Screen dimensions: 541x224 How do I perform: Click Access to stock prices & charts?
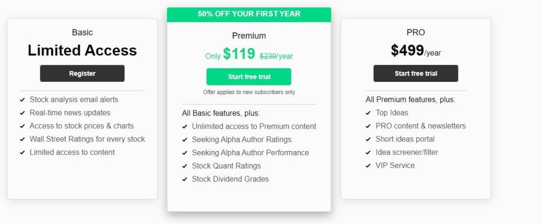pos(81,126)
